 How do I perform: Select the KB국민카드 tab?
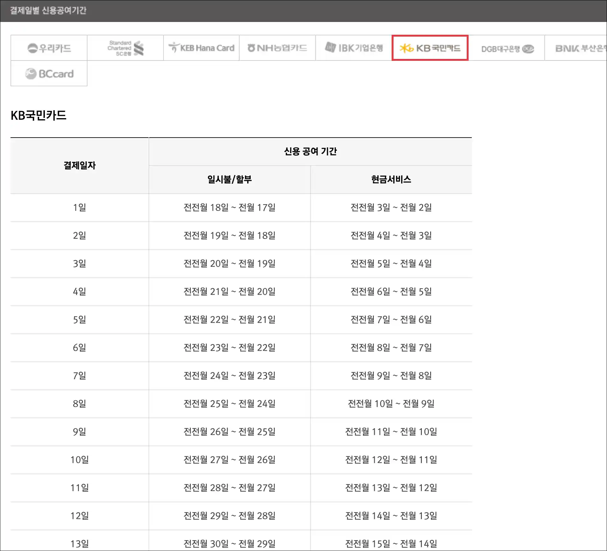point(430,48)
